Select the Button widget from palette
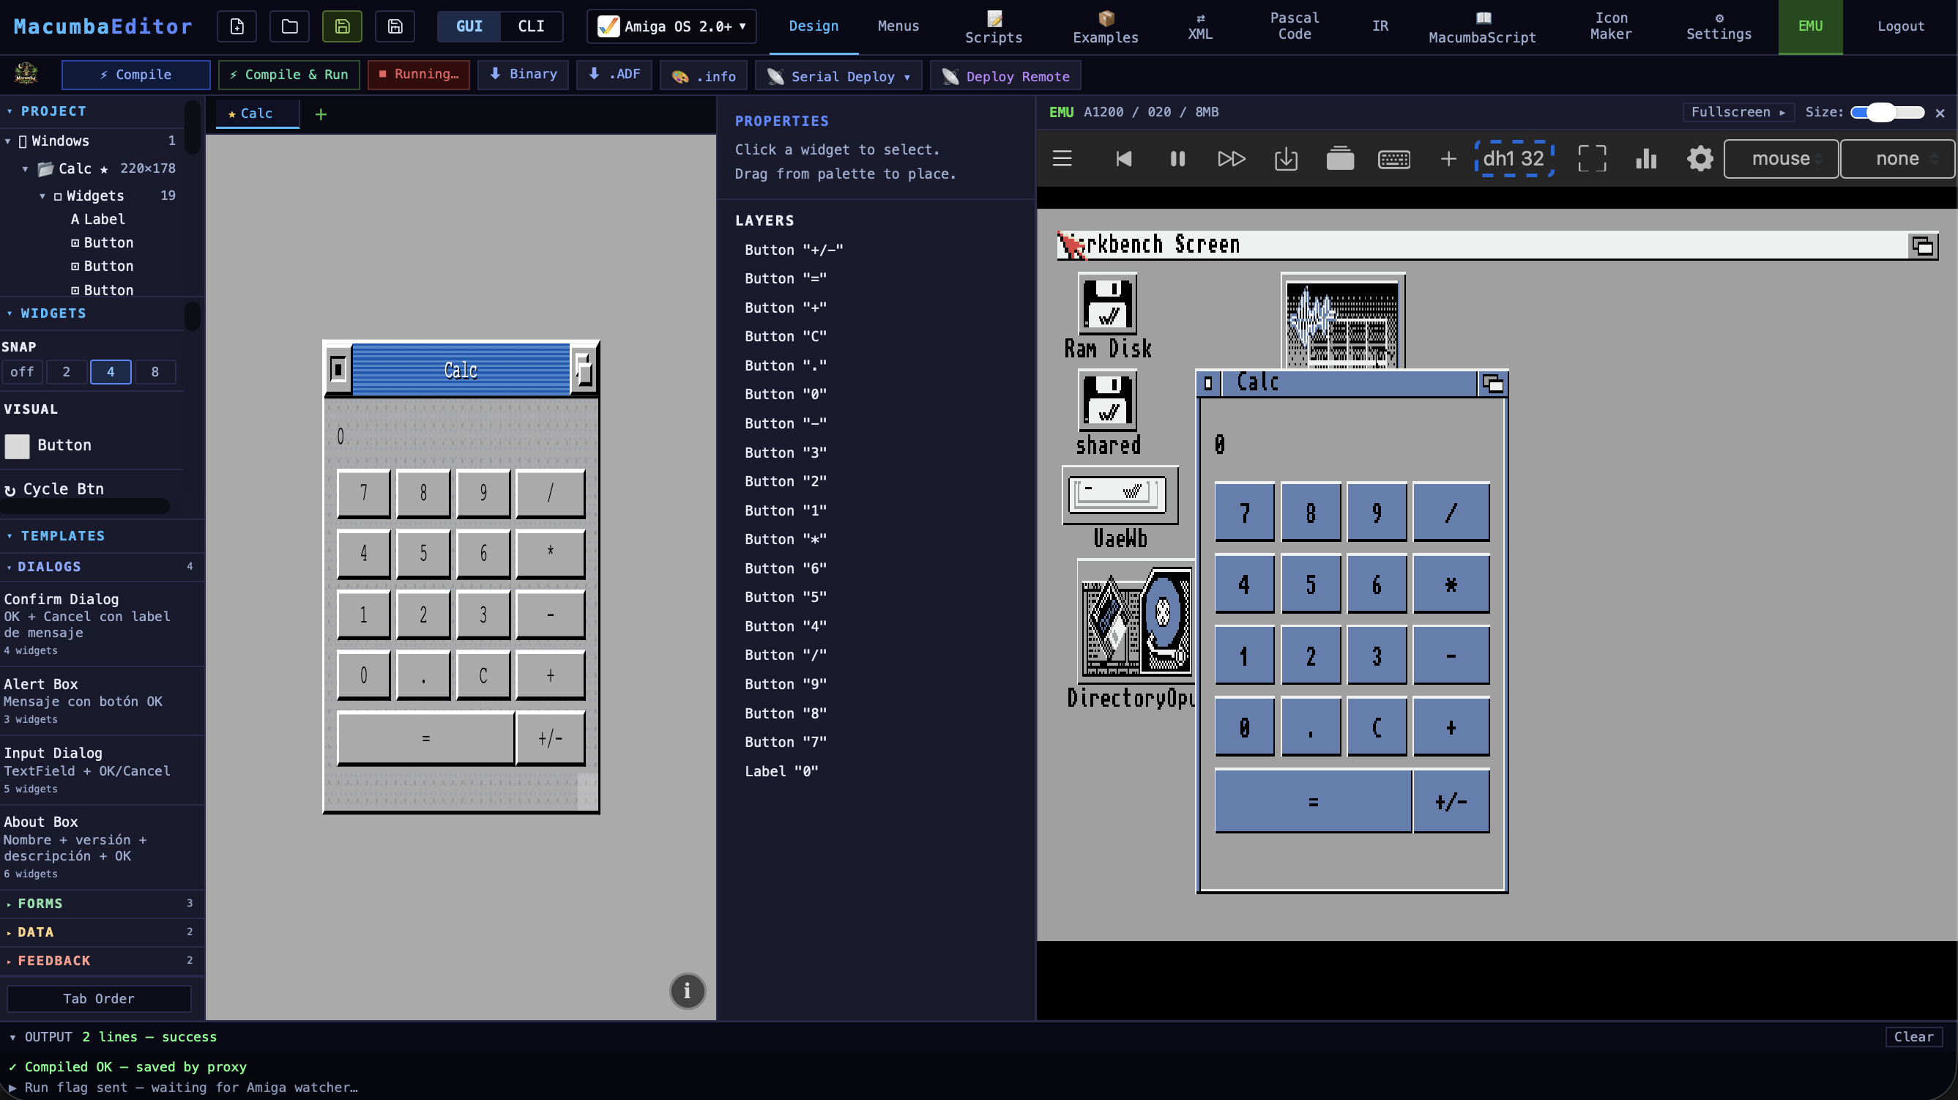Viewport: 1958px width, 1100px height. [92, 445]
